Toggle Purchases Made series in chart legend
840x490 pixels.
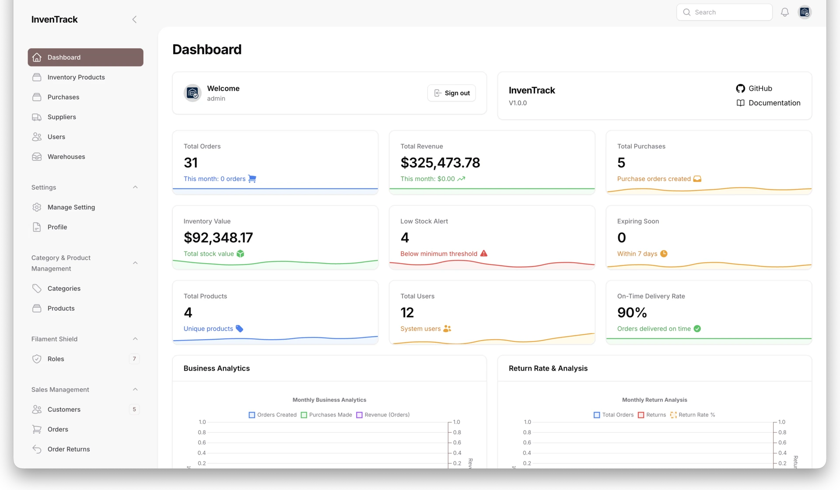[326, 415]
